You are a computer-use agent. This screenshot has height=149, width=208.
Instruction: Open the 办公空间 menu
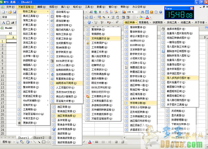[x=139, y=7]
